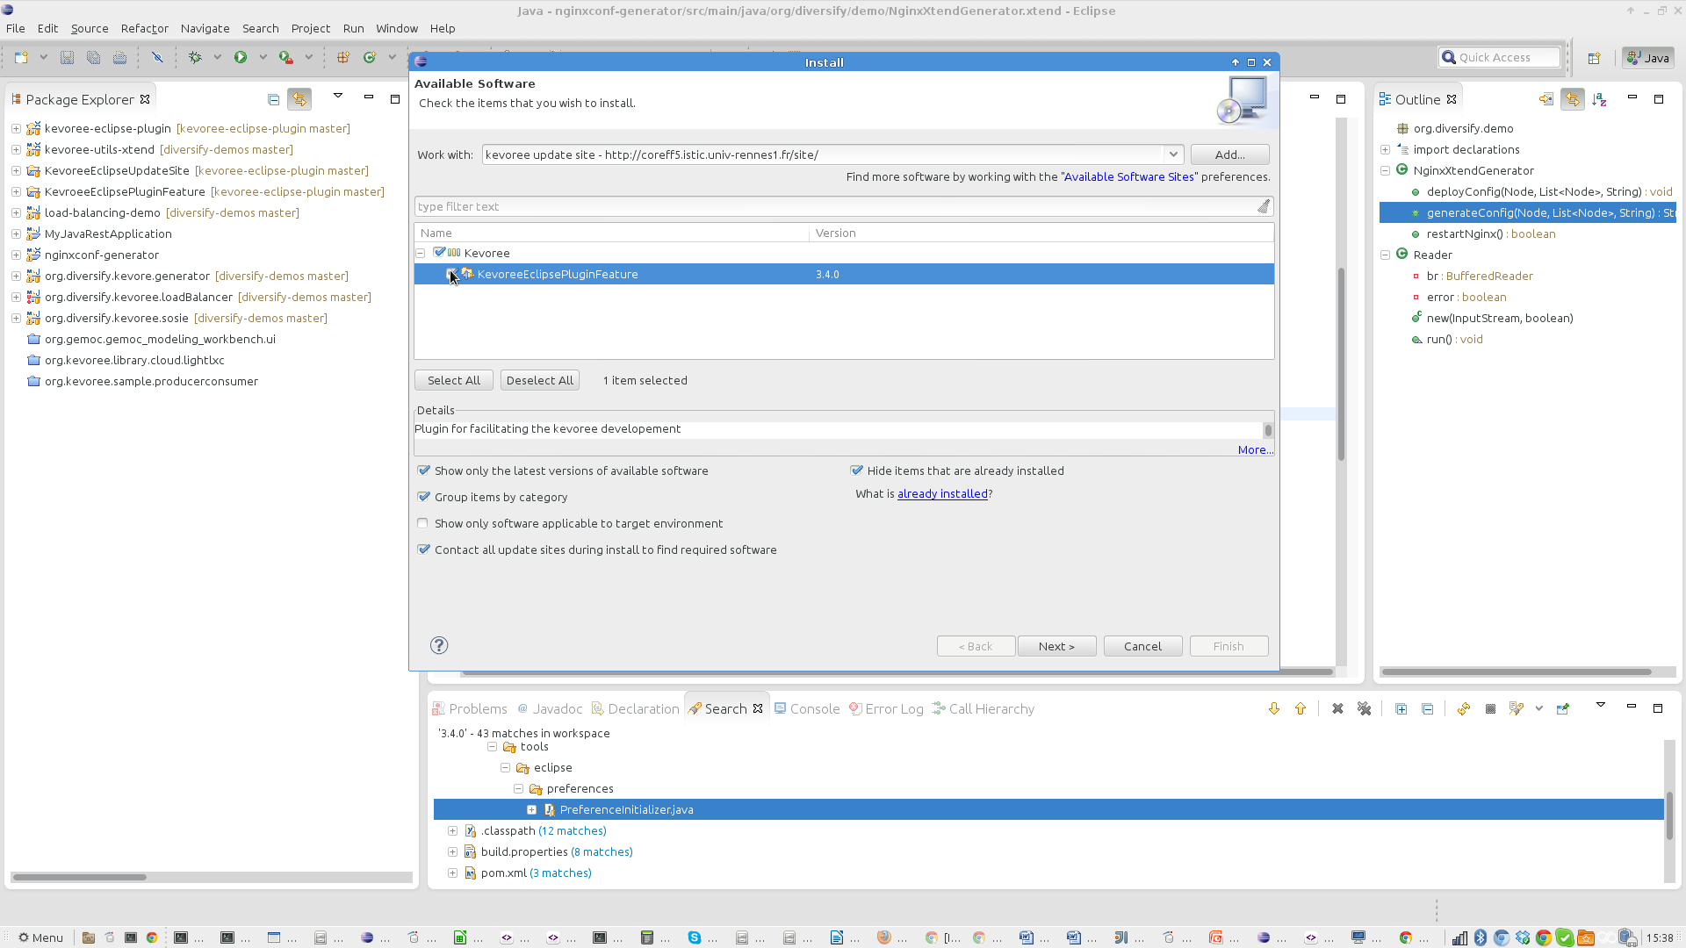
Task: Collapse all in Package Explorer
Action: pos(273,99)
